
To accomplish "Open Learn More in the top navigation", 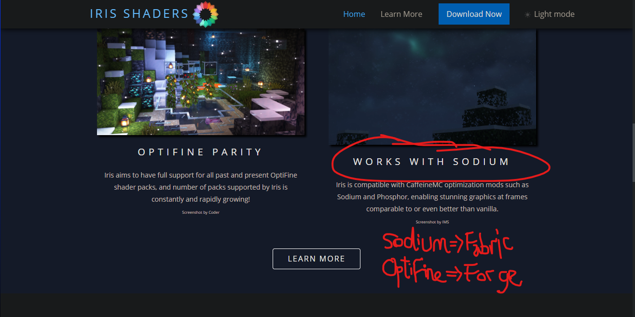I will 401,14.
